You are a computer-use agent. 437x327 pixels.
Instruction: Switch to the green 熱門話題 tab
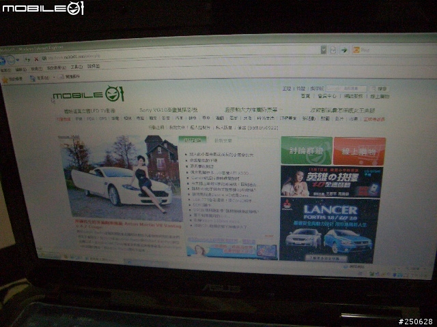click(x=193, y=140)
